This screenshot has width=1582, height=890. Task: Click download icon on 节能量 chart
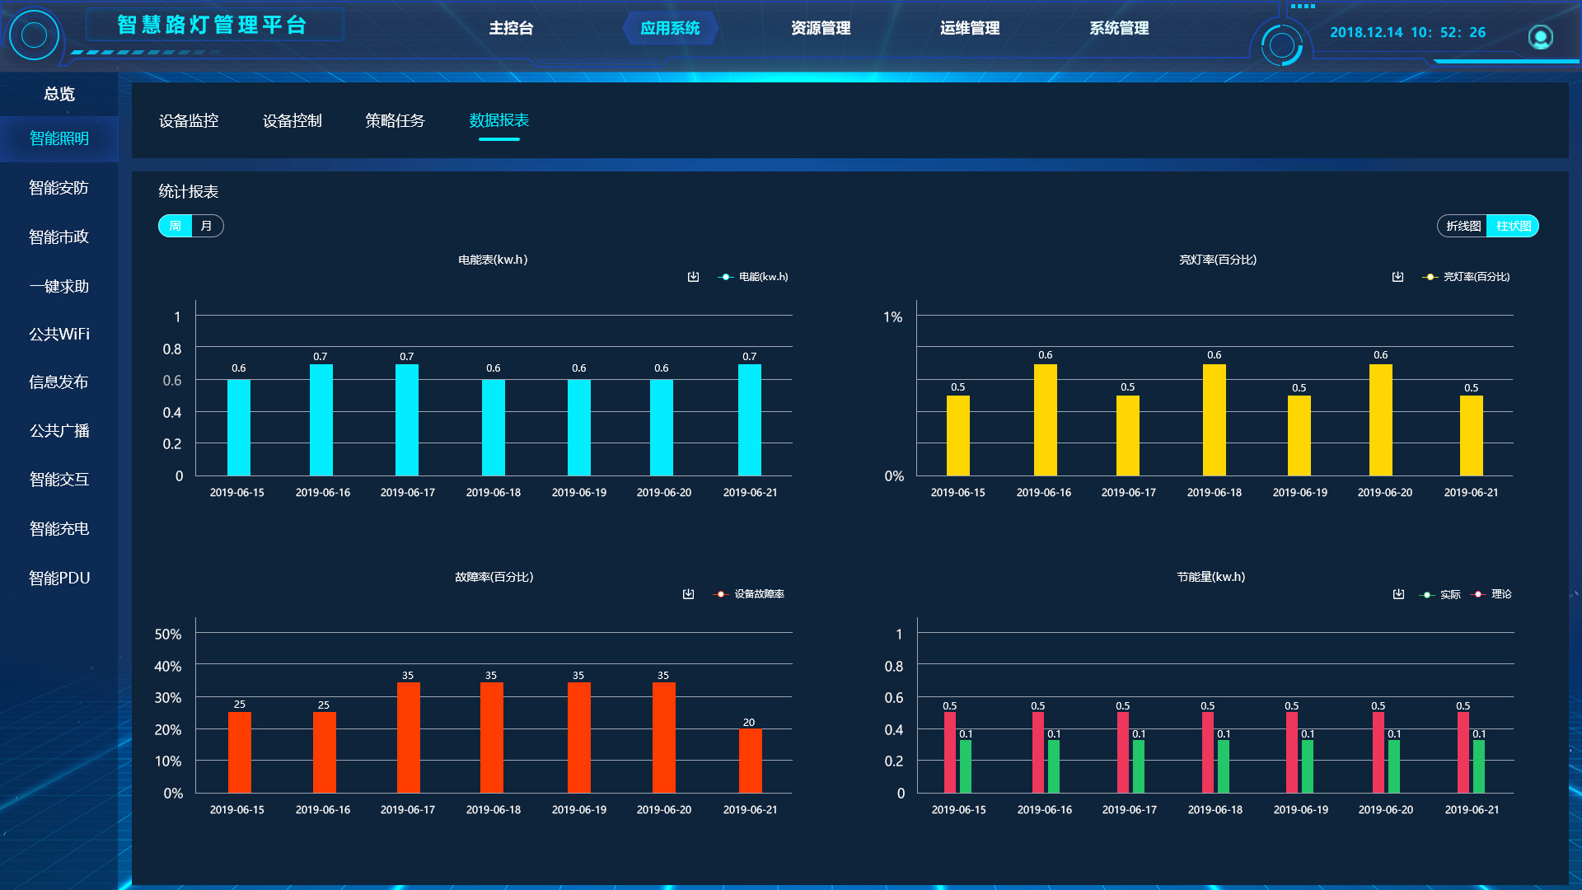1398,594
